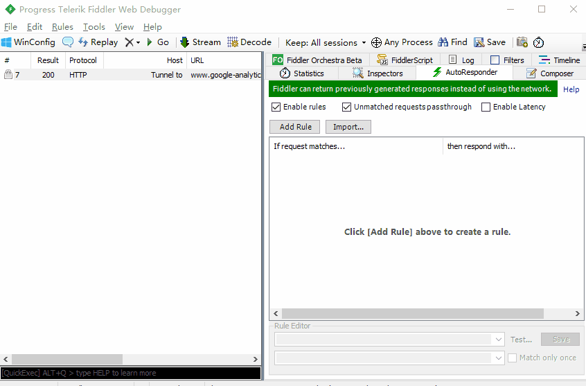586x386 pixels.
Task: Sort by the URL column header
Action: pos(224,60)
